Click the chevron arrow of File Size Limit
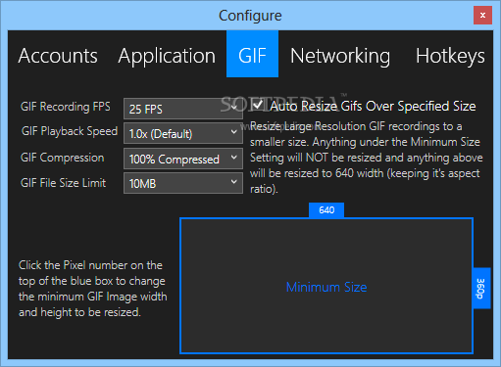Screen dimensions: 501x367 (233, 182)
